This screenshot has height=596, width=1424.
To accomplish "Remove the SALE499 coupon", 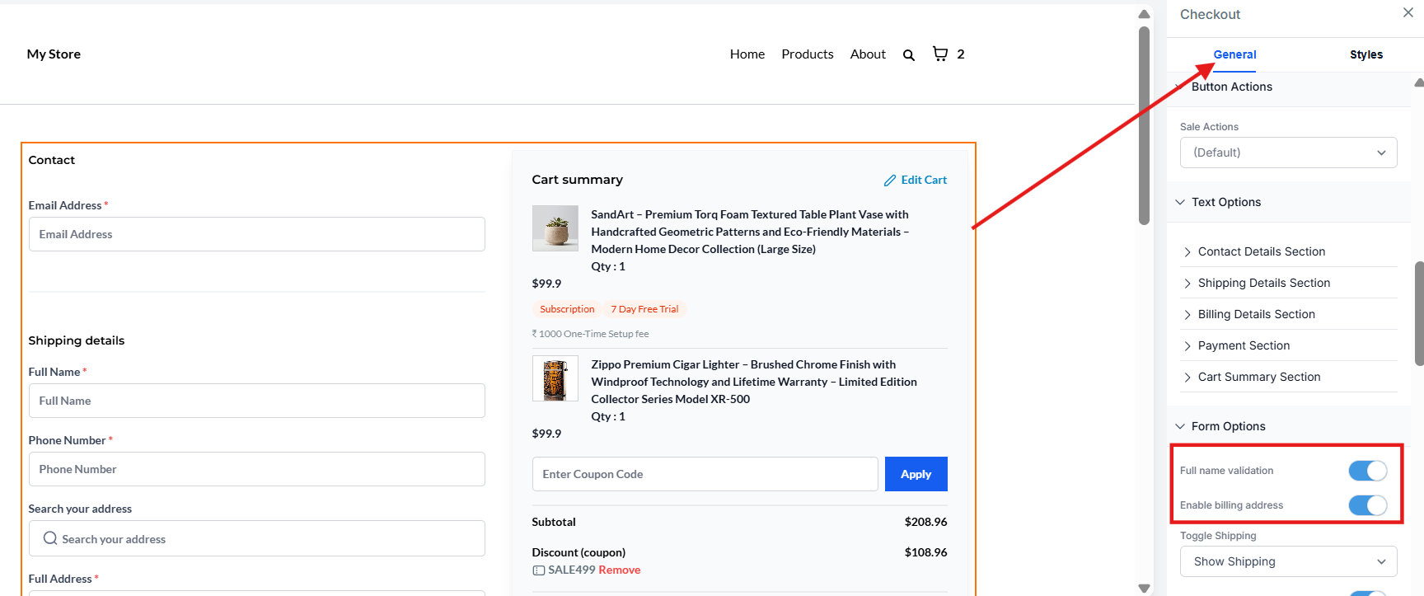I will pyautogui.click(x=619, y=570).
